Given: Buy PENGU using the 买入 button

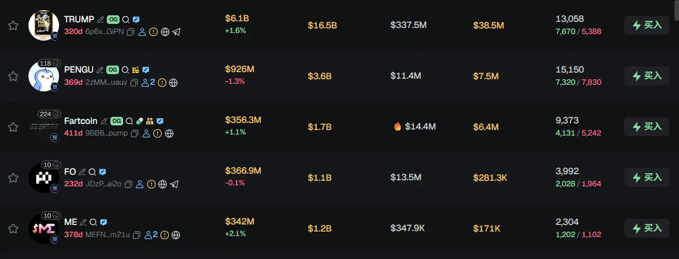Looking at the screenshot, I should pyautogui.click(x=646, y=76).
